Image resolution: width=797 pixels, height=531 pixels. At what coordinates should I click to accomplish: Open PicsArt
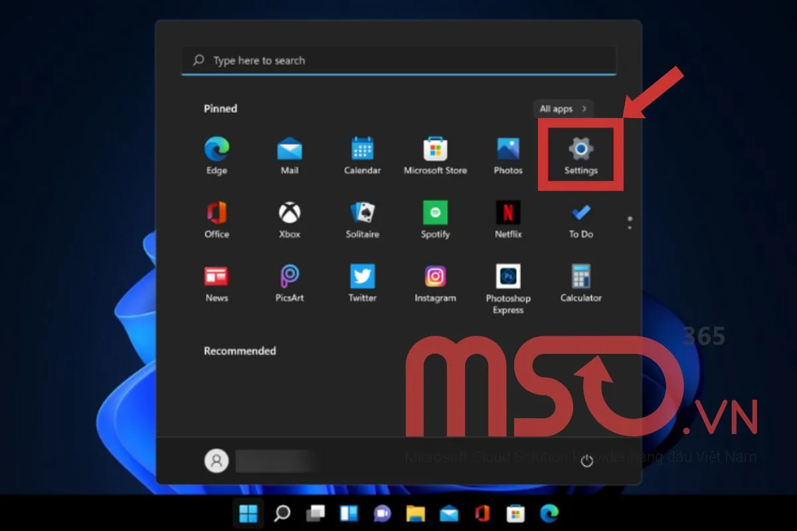click(289, 279)
